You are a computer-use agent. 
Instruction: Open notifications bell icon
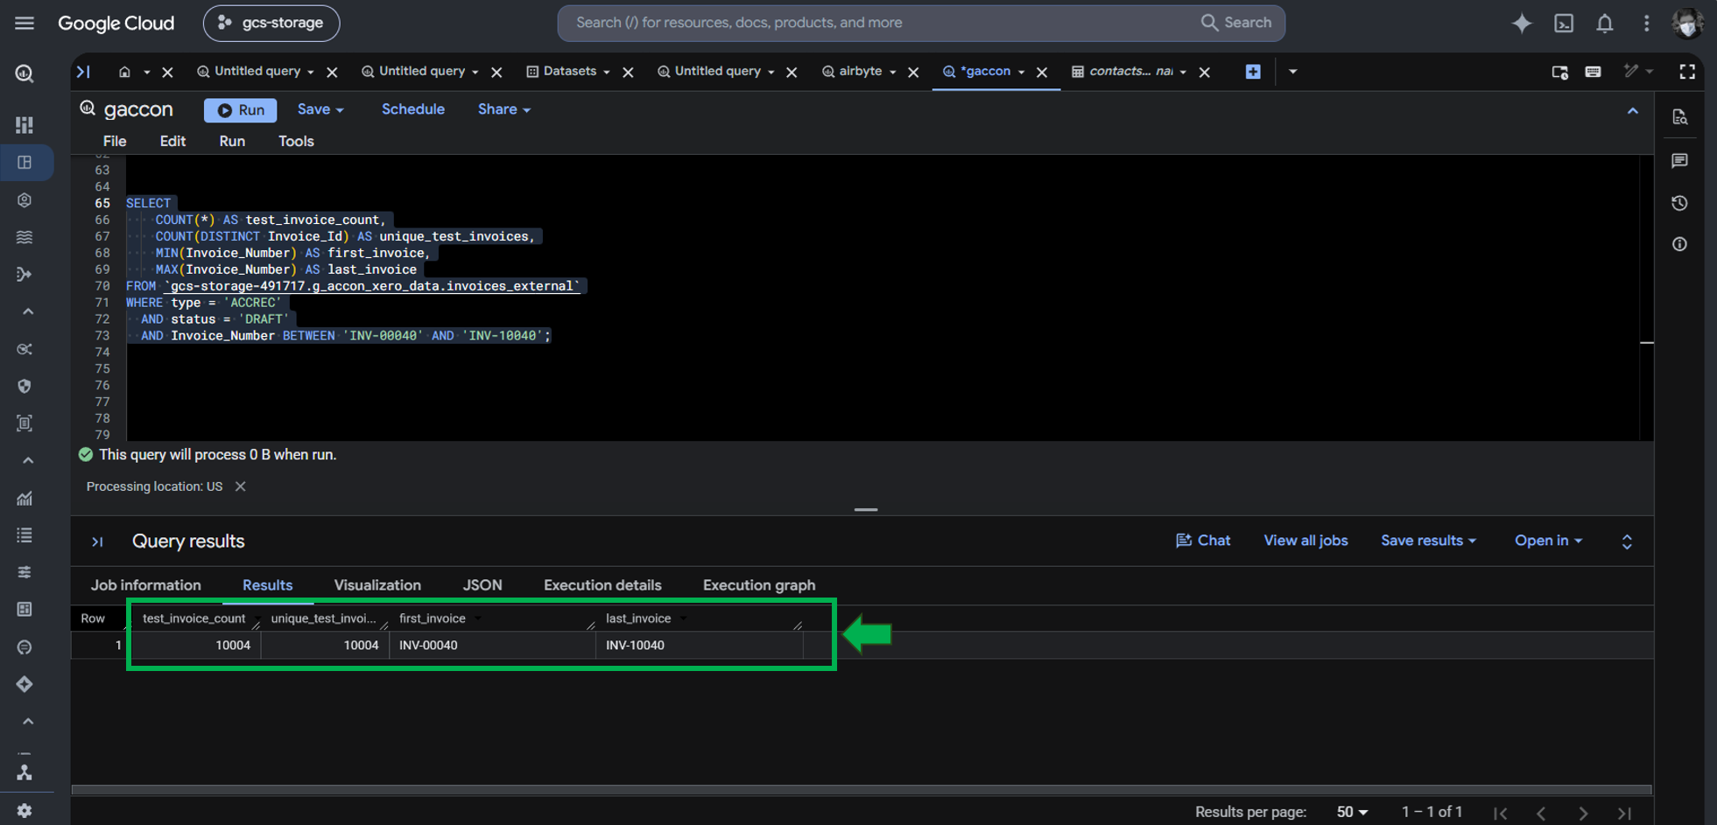[1604, 24]
